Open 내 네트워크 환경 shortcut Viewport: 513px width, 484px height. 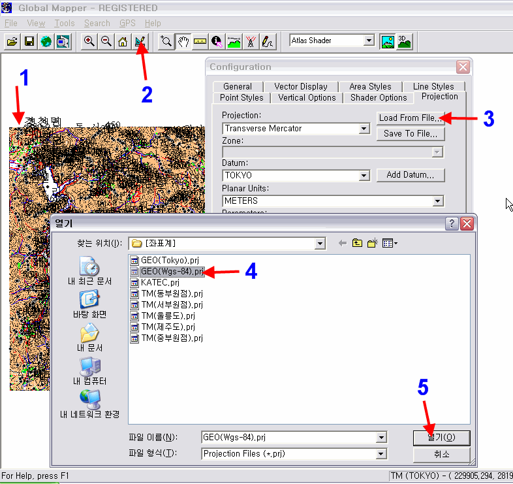coord(89,404)
